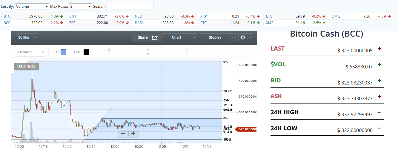Click the down arrow next to LAST price

pyautogui.click(x=379, y=48)
